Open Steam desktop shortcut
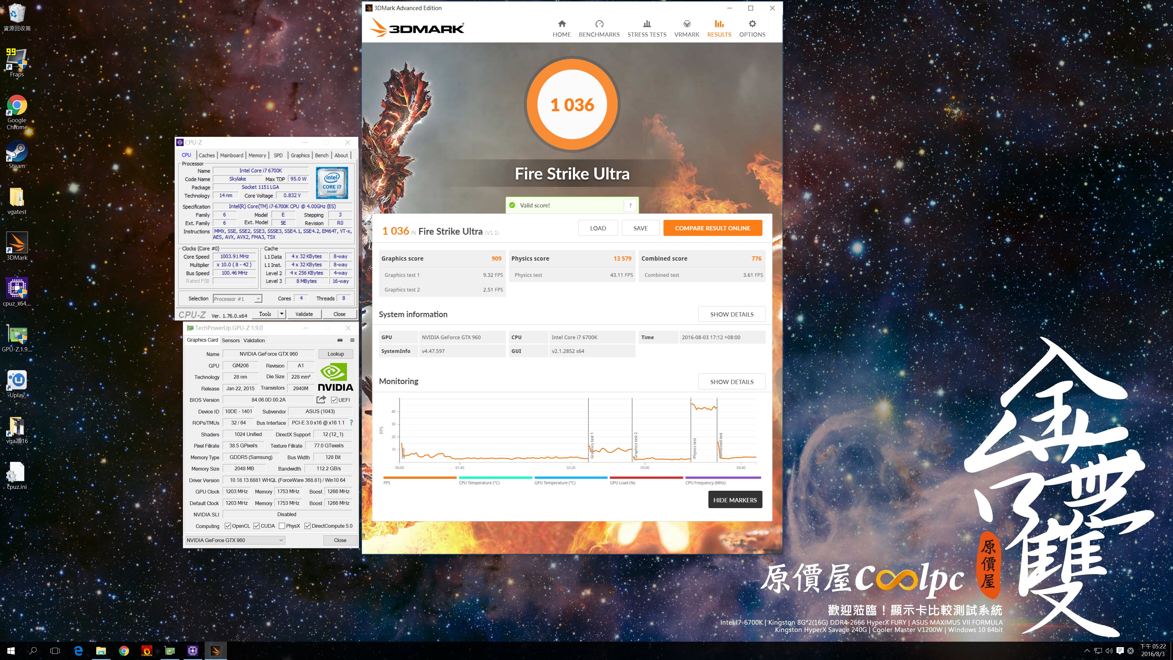This screenshot has width=1173, height=660. pos(17,155)
